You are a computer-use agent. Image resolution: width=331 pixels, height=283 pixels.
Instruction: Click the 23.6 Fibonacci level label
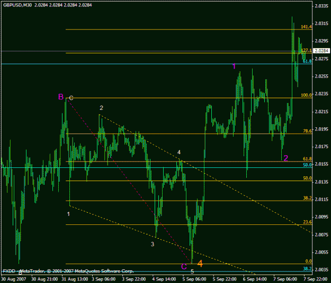[x=307, y=222]
